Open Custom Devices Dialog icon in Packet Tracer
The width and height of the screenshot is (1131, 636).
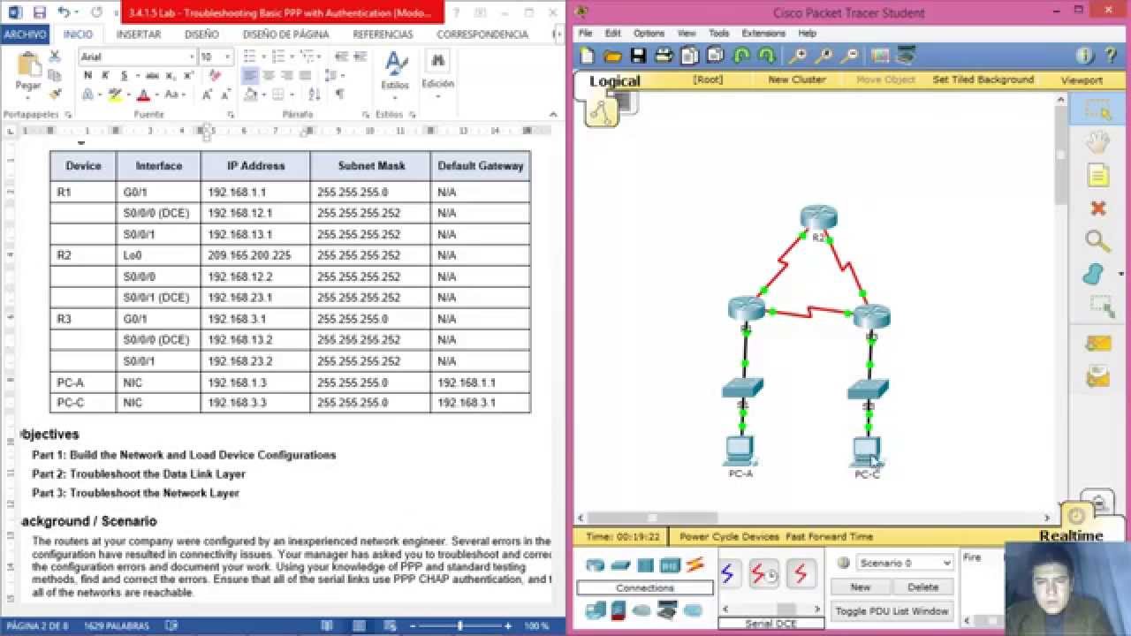click(x=906, y=56)
